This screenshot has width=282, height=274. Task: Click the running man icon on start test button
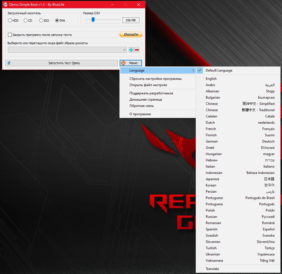coord(9,63)
